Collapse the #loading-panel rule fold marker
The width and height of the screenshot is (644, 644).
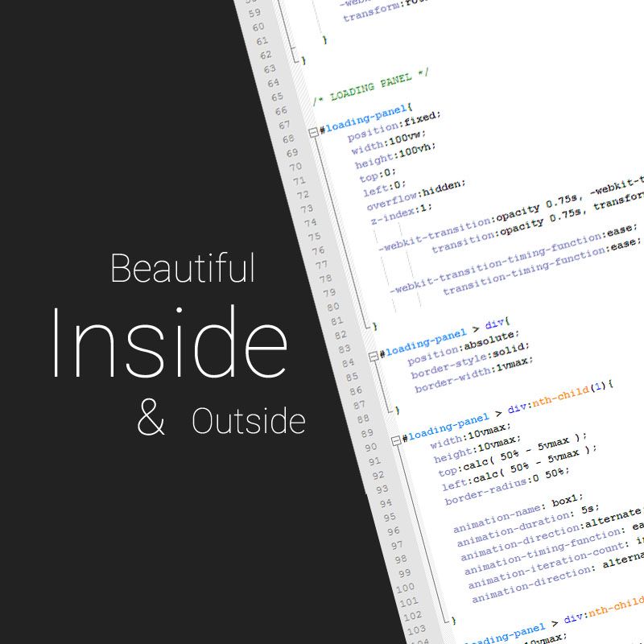pos(312,130)
